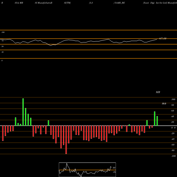This screenshot has width=177, height=177.
Task: Click the MR current value 10.6
Action: (x=164, y=104)
